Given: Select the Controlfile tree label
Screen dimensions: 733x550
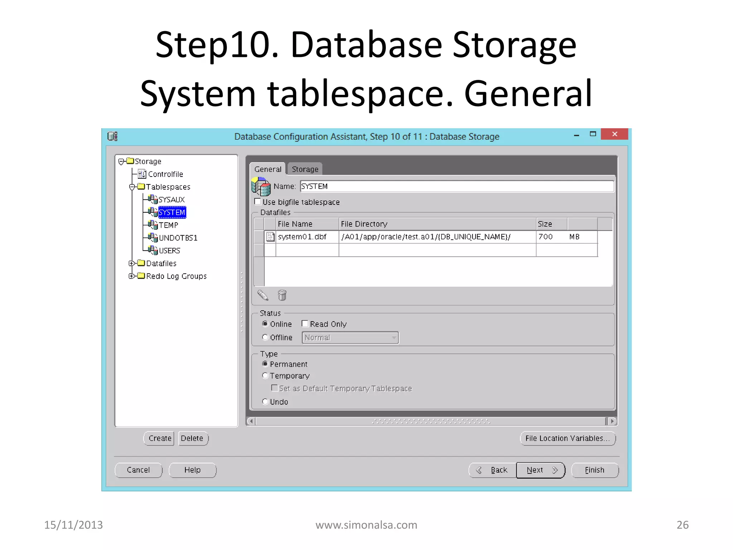Looking at the screenshot, I should tap(166, 174).
